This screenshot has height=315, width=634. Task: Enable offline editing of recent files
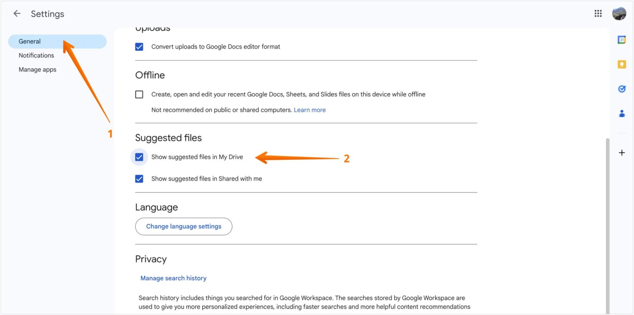[139, 94]
